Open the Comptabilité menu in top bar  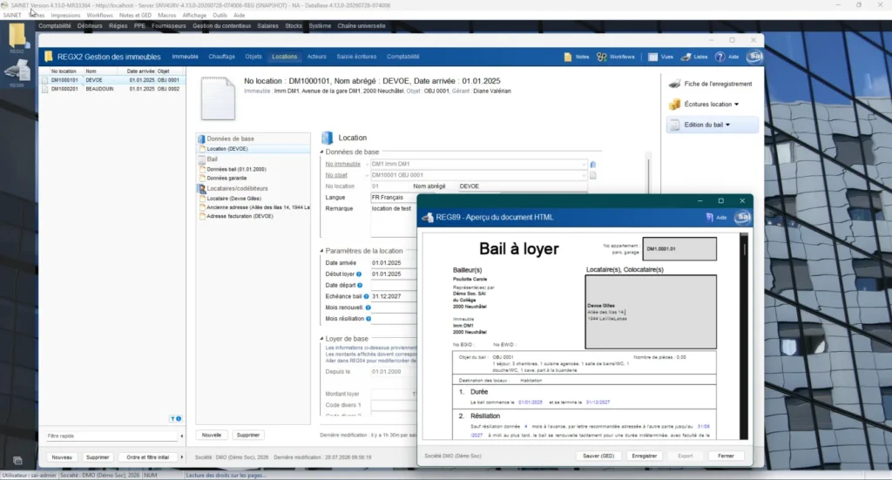[55, 26]
